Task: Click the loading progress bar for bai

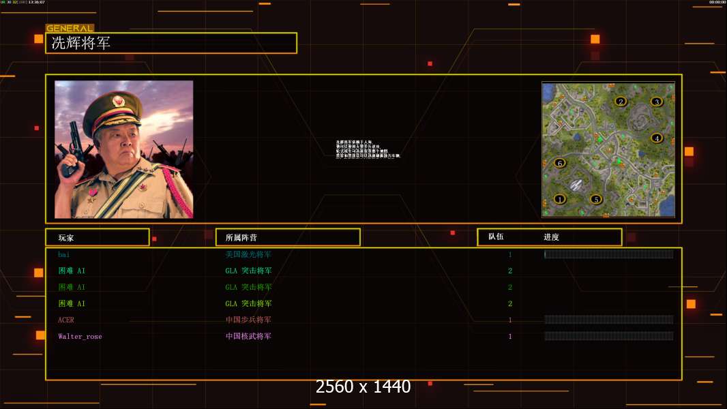Action: [609, 254]
